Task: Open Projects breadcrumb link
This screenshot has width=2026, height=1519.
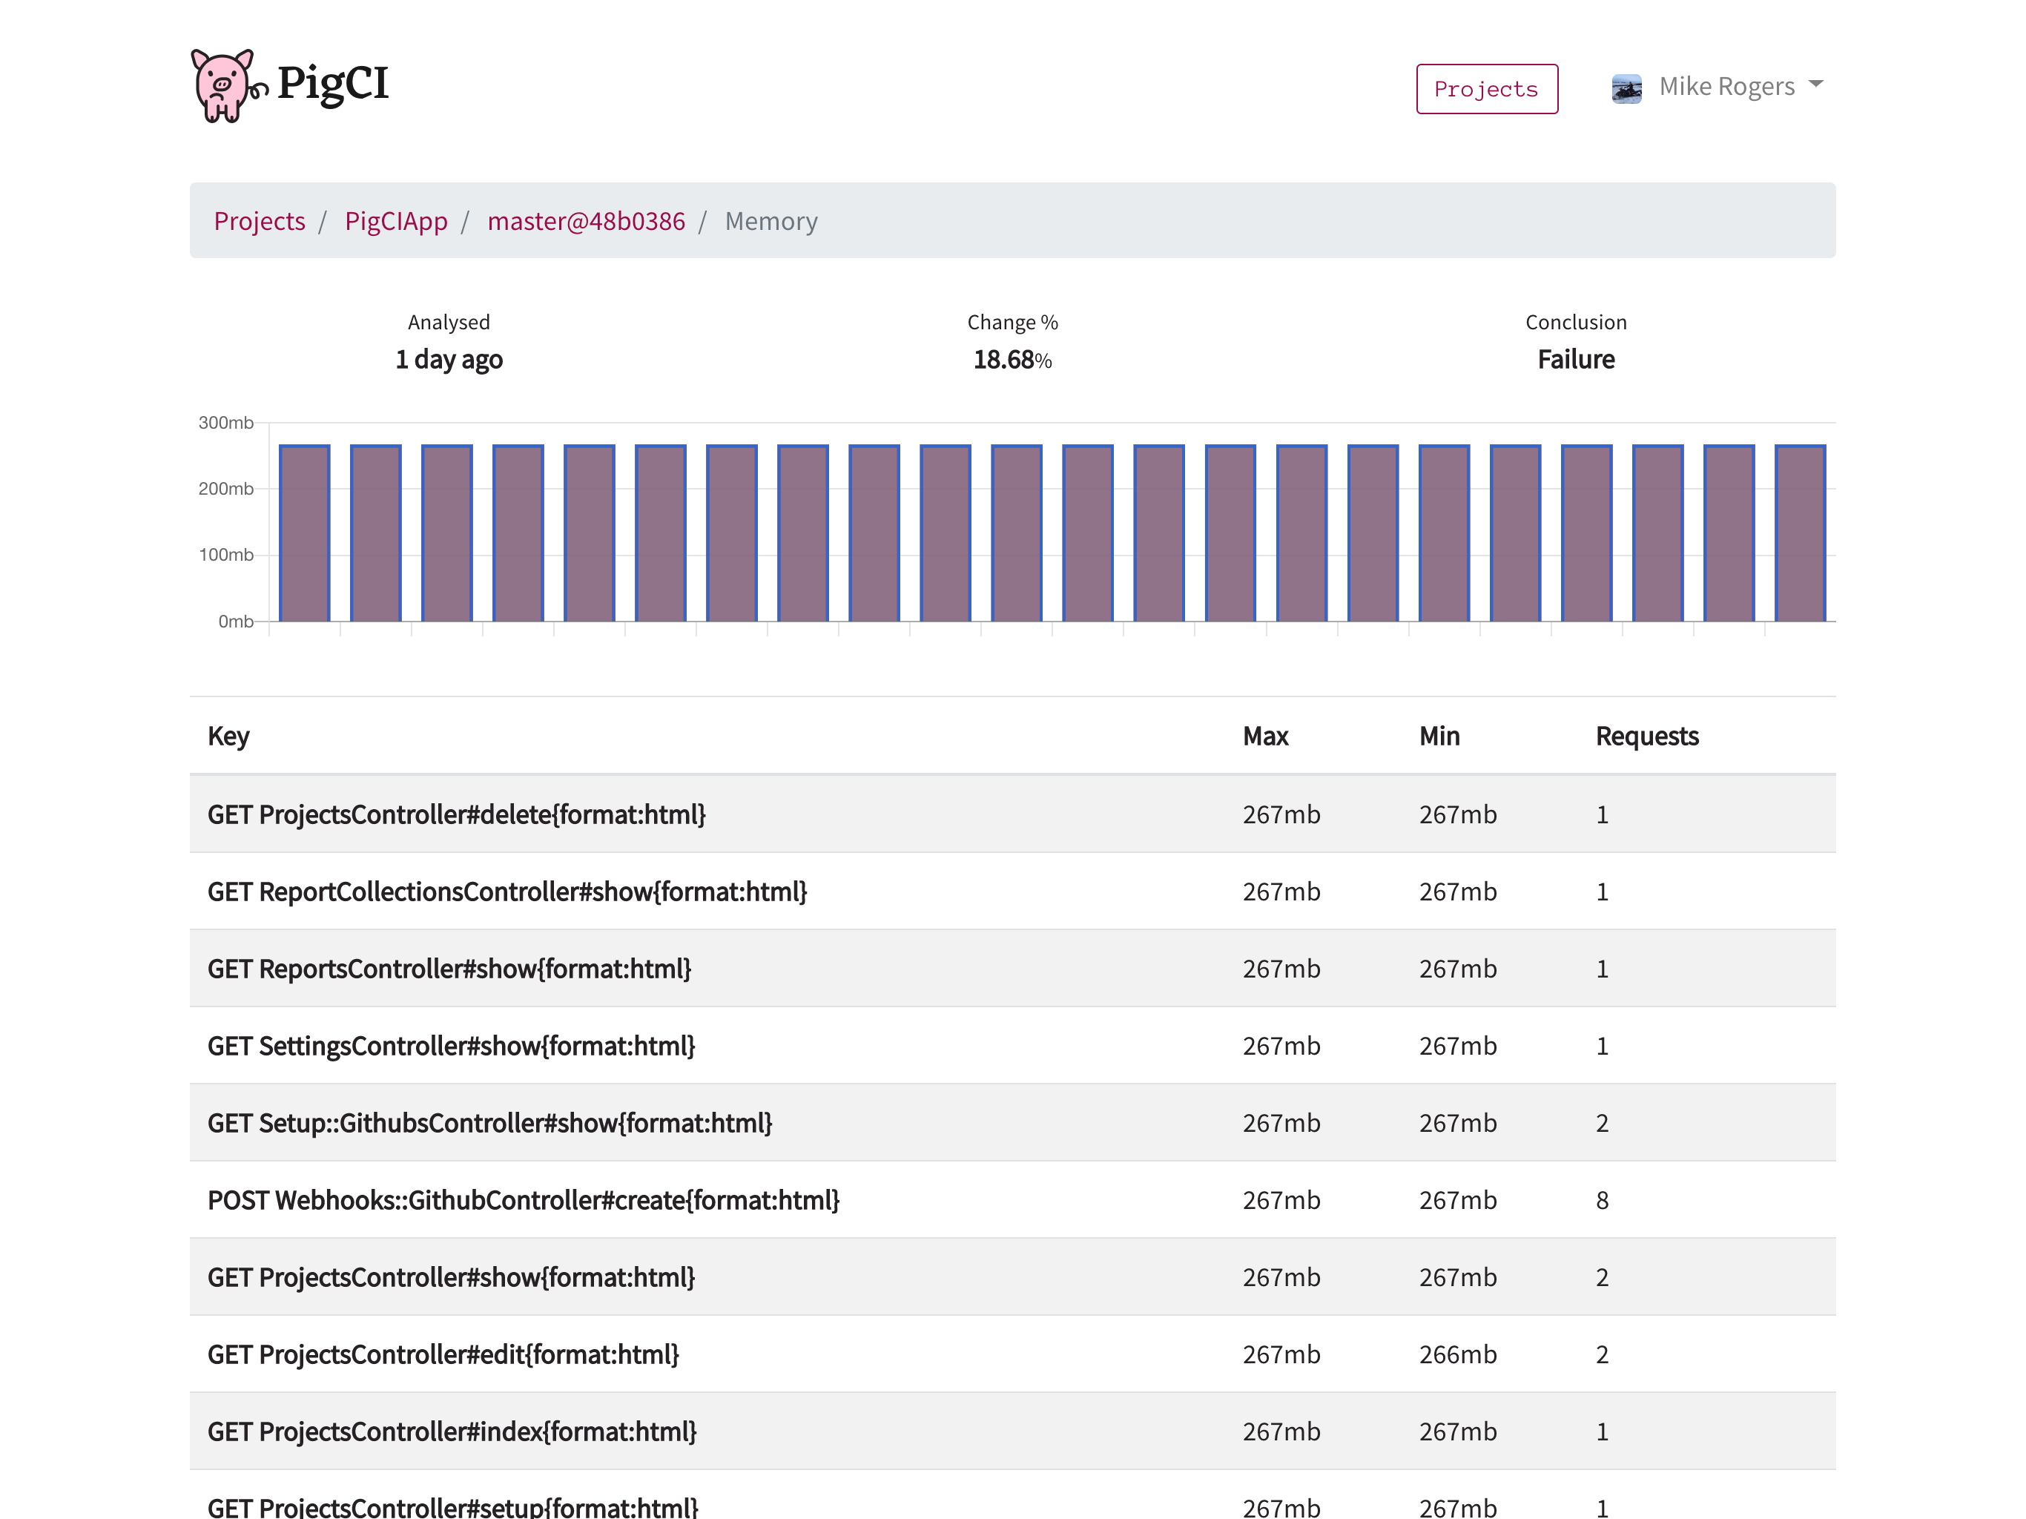Action: click(260, 221)
